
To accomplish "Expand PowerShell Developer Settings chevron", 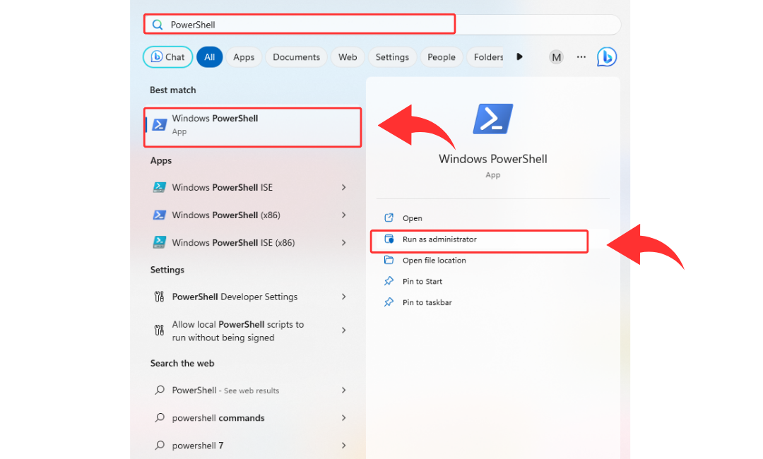I will (x=343, y=297).
